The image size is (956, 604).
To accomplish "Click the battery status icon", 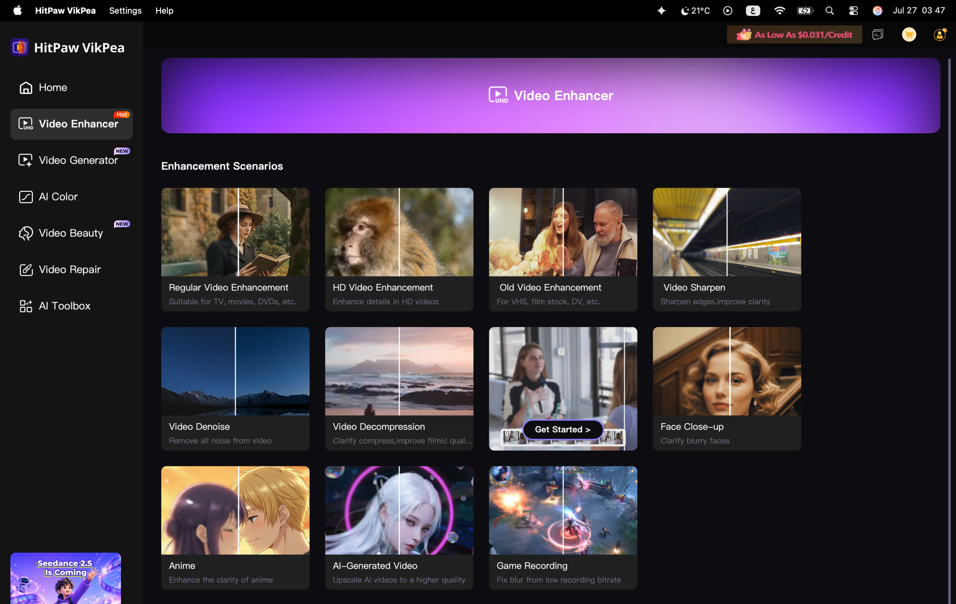I will 805,11.
